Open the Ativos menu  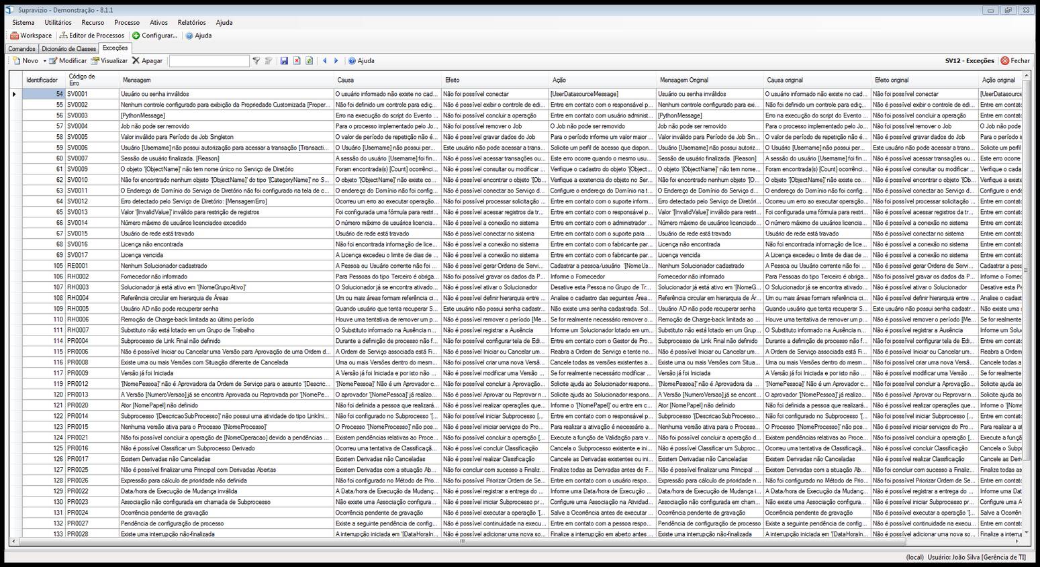(159, 22)
